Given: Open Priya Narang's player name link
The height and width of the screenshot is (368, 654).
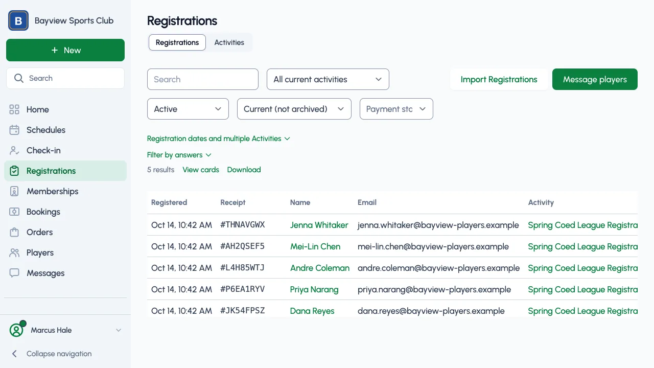Looking at the screenshot, I should pos(314,289).
